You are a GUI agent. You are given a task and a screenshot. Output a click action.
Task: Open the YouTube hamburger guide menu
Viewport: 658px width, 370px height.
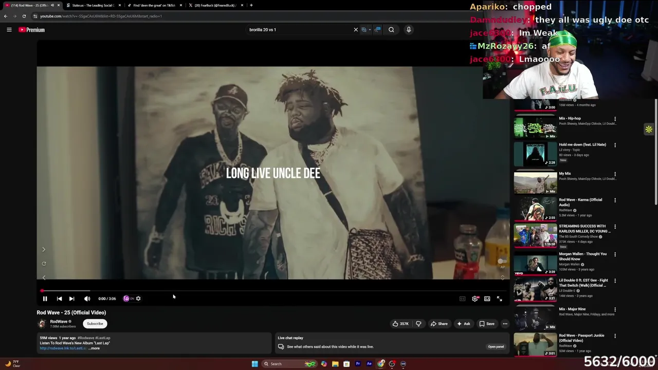click(9, 30)
